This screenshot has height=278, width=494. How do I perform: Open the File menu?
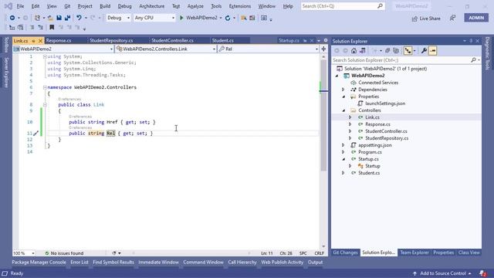[20, 6]
